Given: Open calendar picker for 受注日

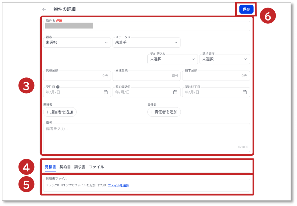Looking at the screenshot, I should click(106, 92).
